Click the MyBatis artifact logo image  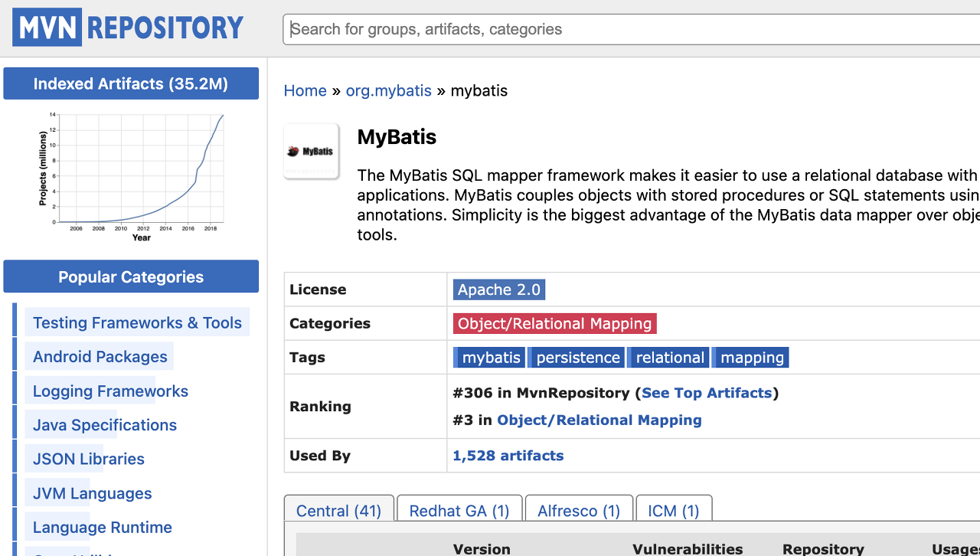312,152
